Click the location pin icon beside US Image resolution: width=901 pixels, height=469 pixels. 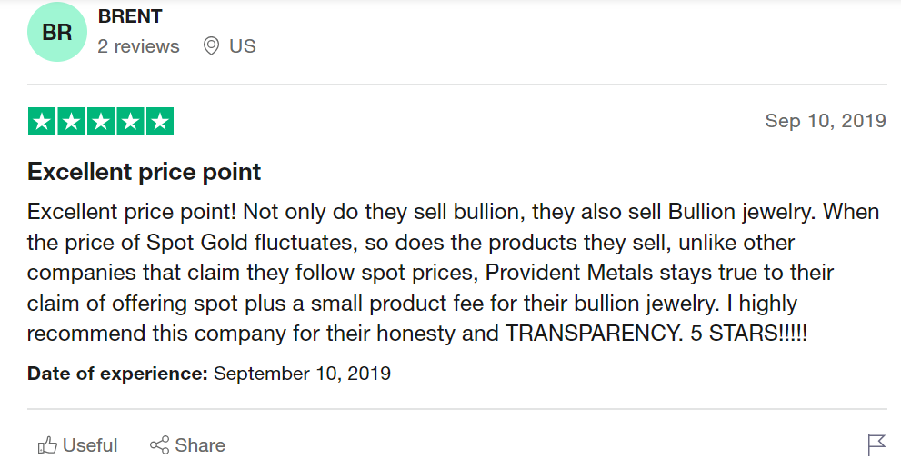coord(211,46)
